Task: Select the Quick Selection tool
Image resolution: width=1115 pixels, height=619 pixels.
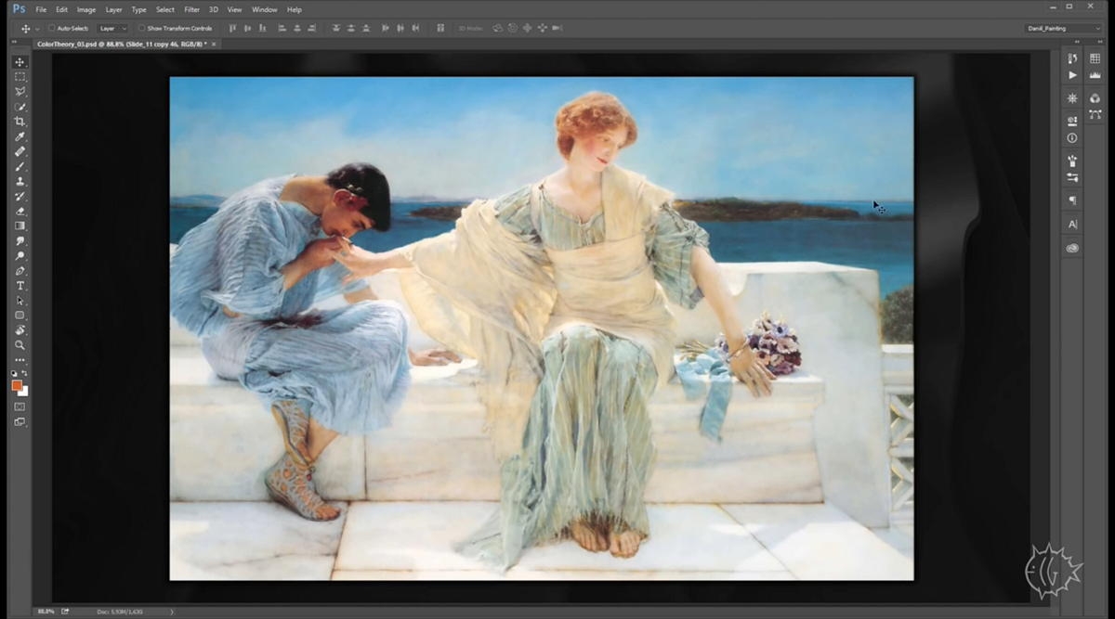Action: 20,107
